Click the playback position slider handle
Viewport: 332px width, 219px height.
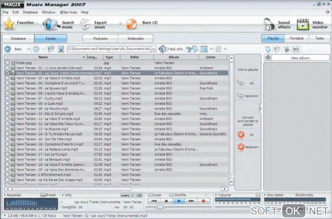160,207
